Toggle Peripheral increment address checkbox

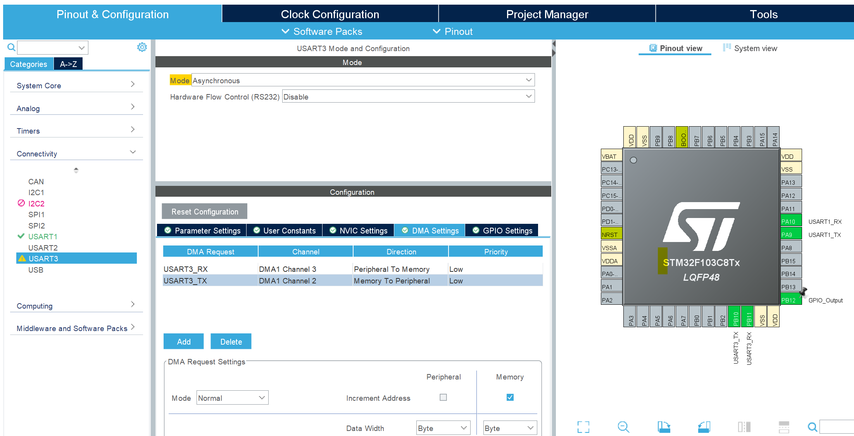443,397
